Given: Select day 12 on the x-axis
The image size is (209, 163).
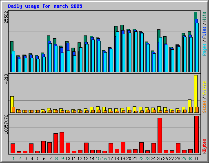Looking at the screenshot, I should pos(80,159).
